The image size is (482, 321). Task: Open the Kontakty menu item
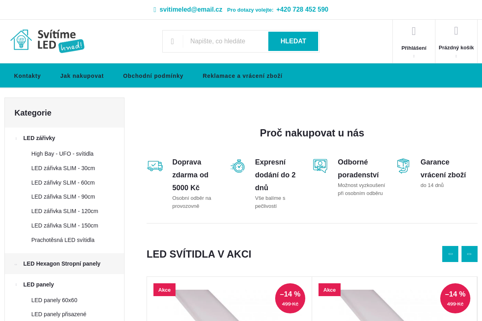[27, 75]
